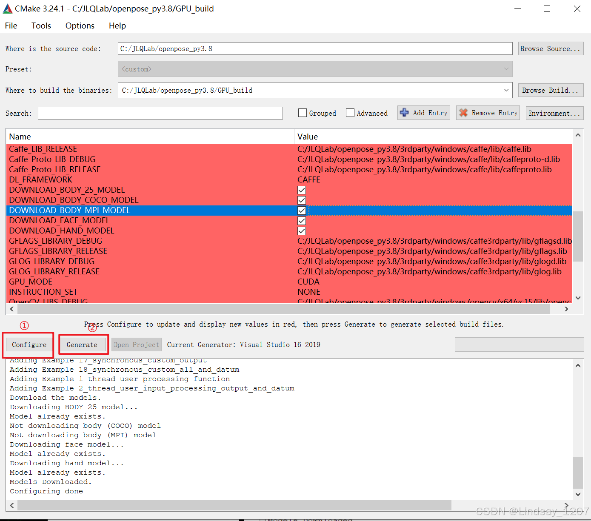Click the empty progress bar
The width and height of the screenshot is (591, 521).
519,344
